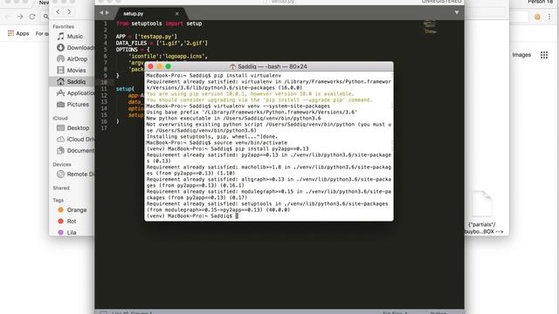The image size is (559, 314).
Task: Click the DATA_FILES variable in the editor
Action: [131, 43]
